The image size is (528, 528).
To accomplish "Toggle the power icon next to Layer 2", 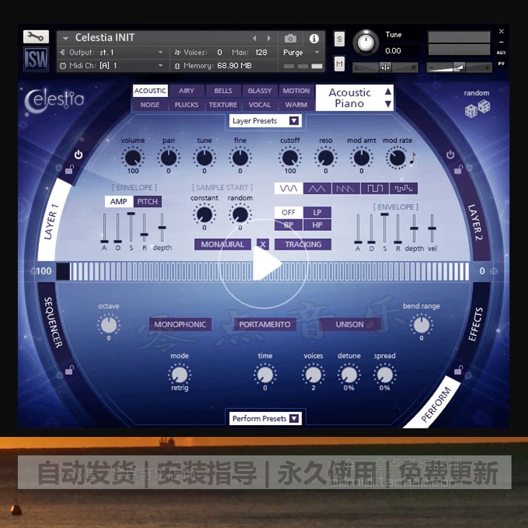I will pos(449,154).
